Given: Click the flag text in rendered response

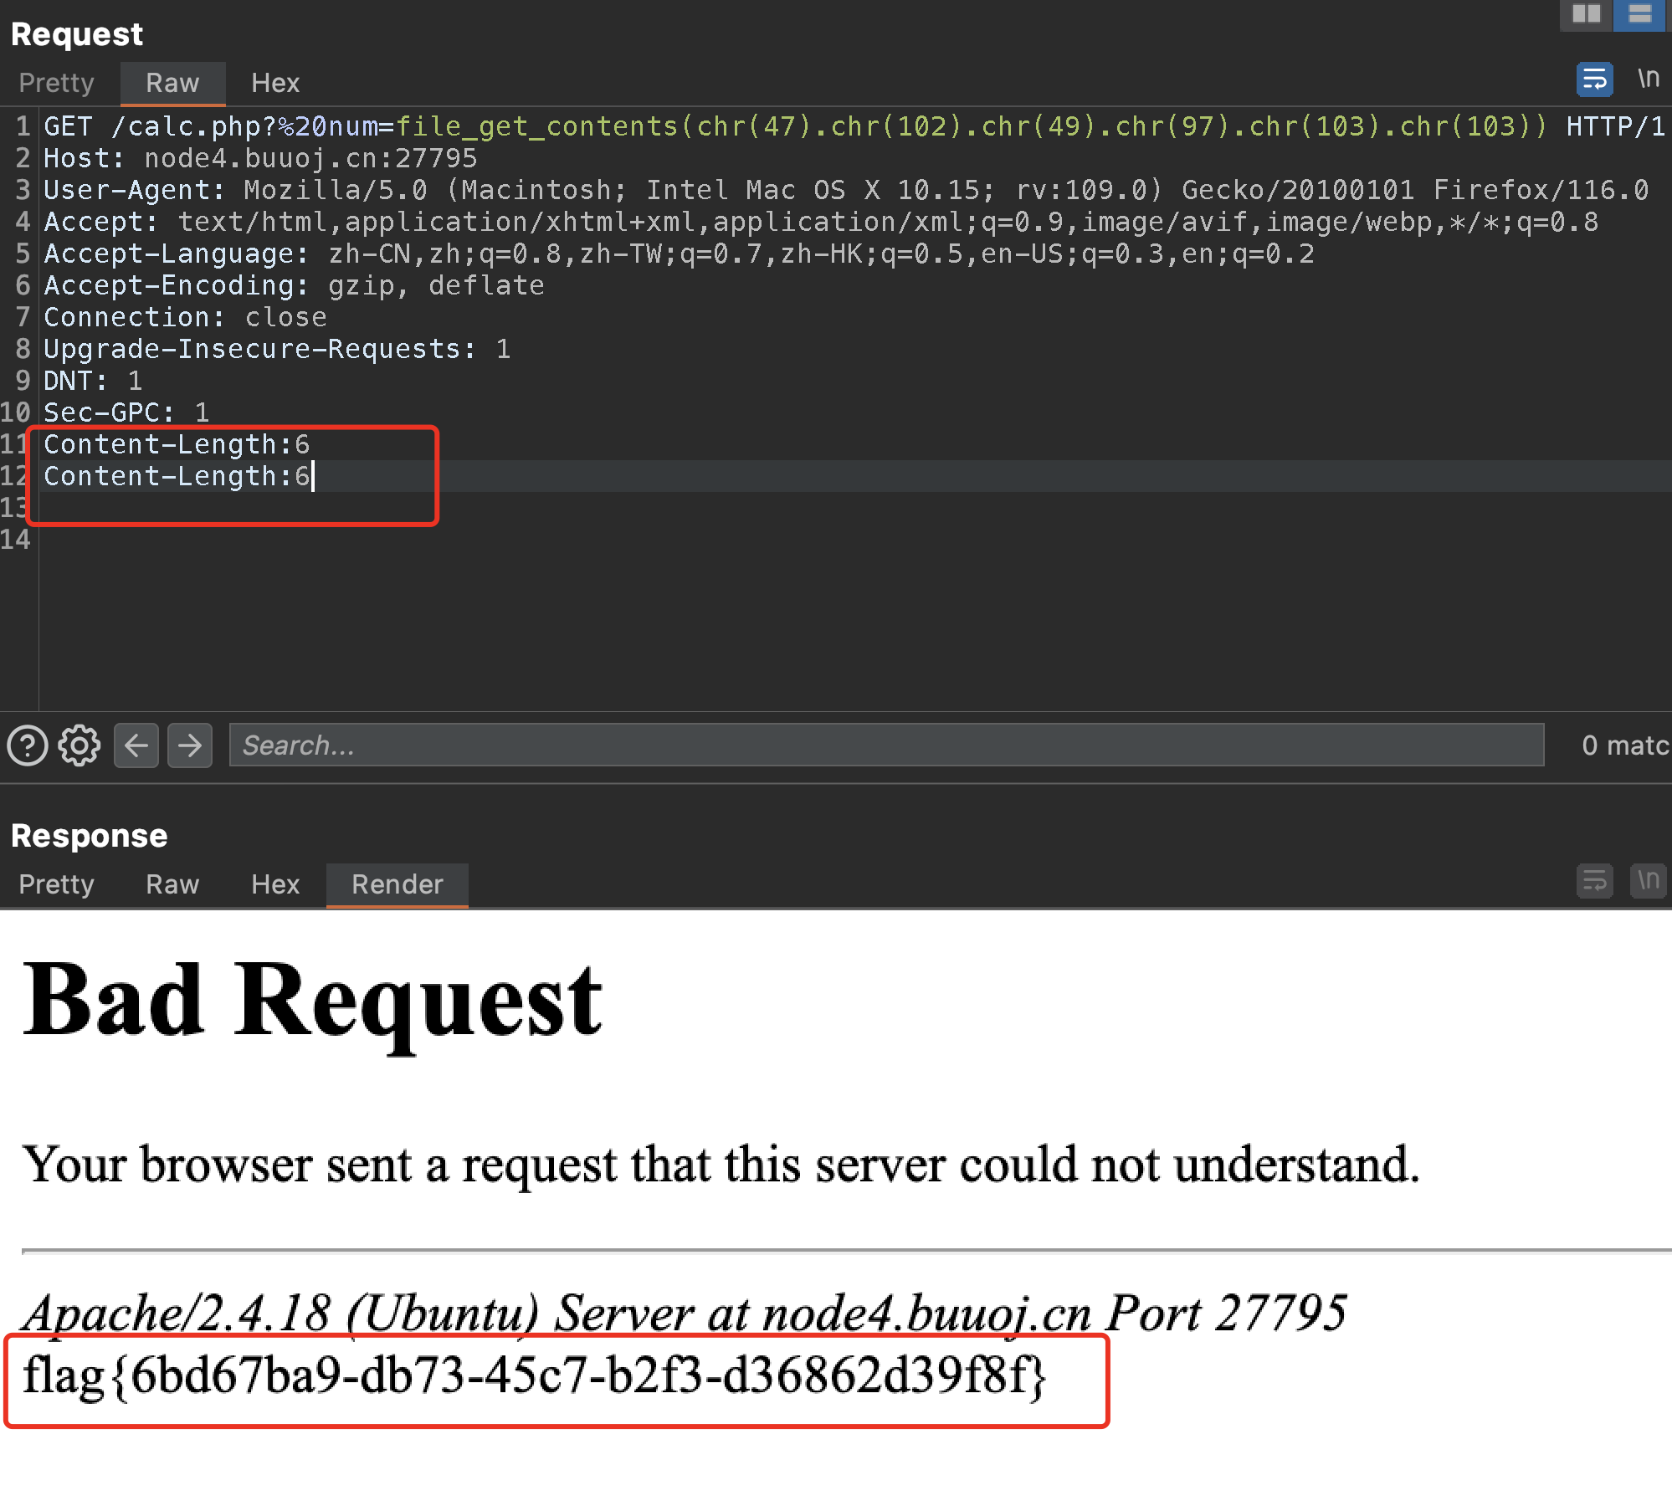Looking at the screenshot, I should (x=534, y=1376).
